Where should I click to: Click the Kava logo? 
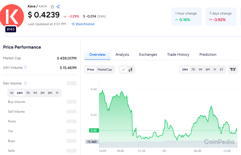12,16
